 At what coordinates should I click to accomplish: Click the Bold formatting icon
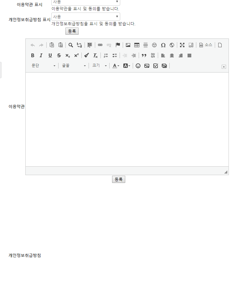(x=33, y=55)
